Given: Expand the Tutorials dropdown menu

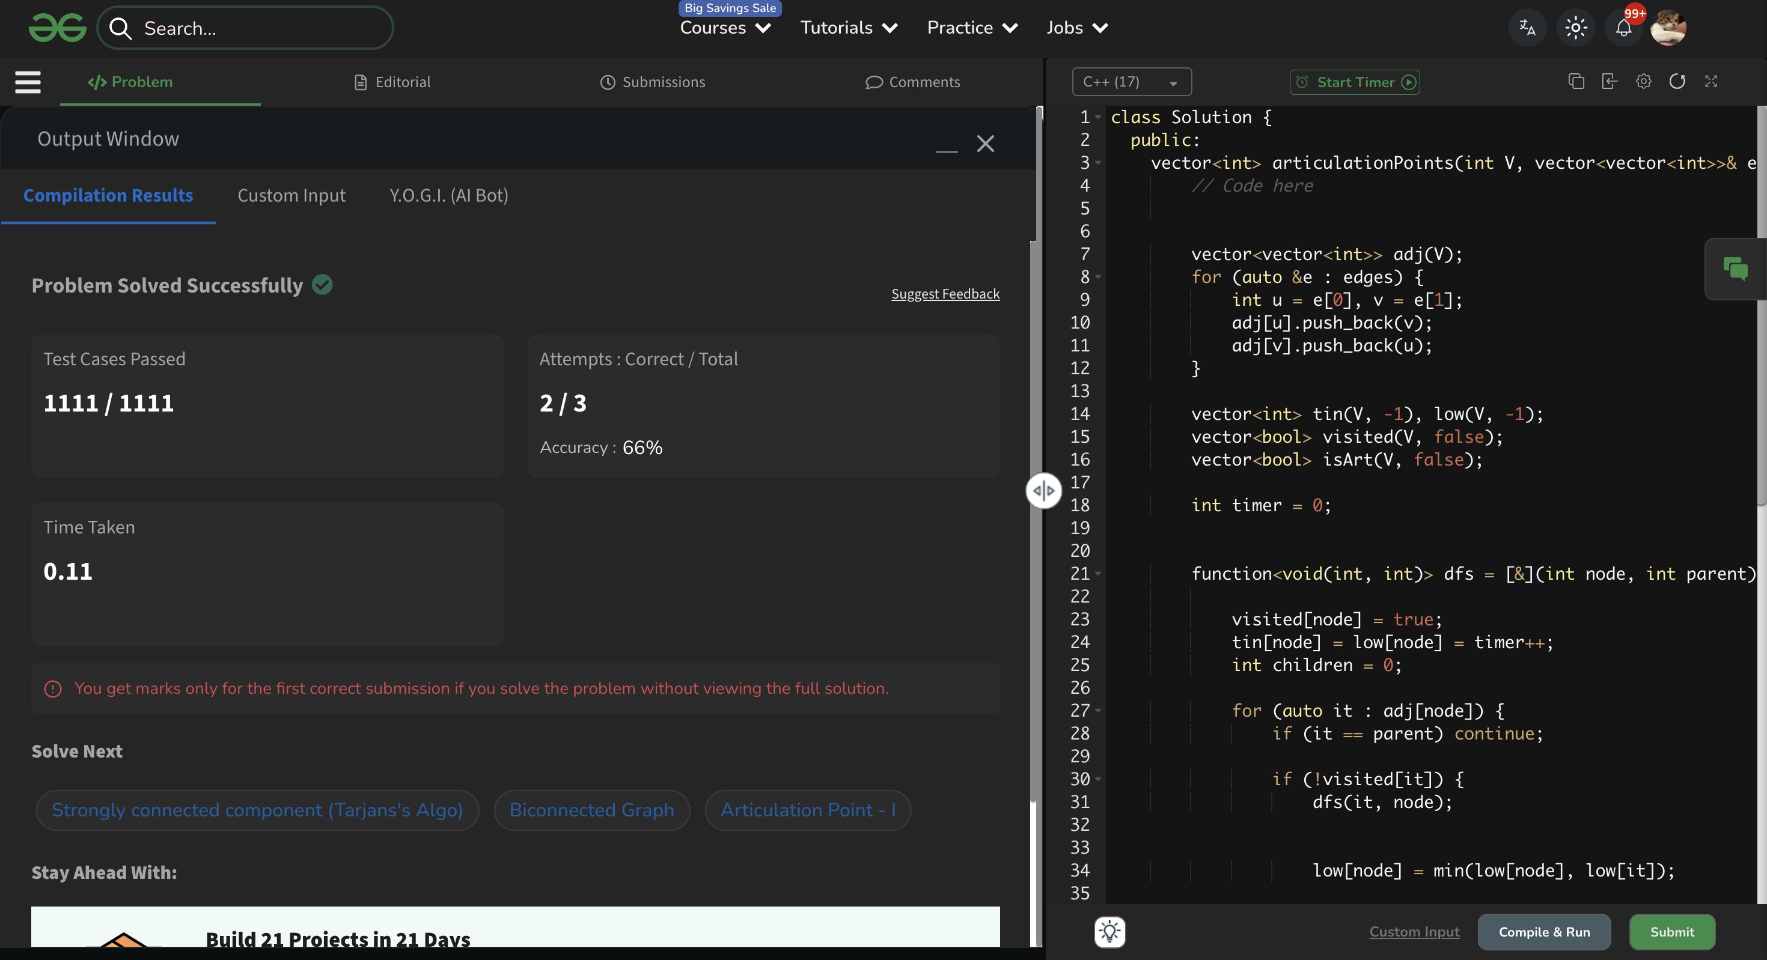Looking at the screenshot, I should (849, 28).
